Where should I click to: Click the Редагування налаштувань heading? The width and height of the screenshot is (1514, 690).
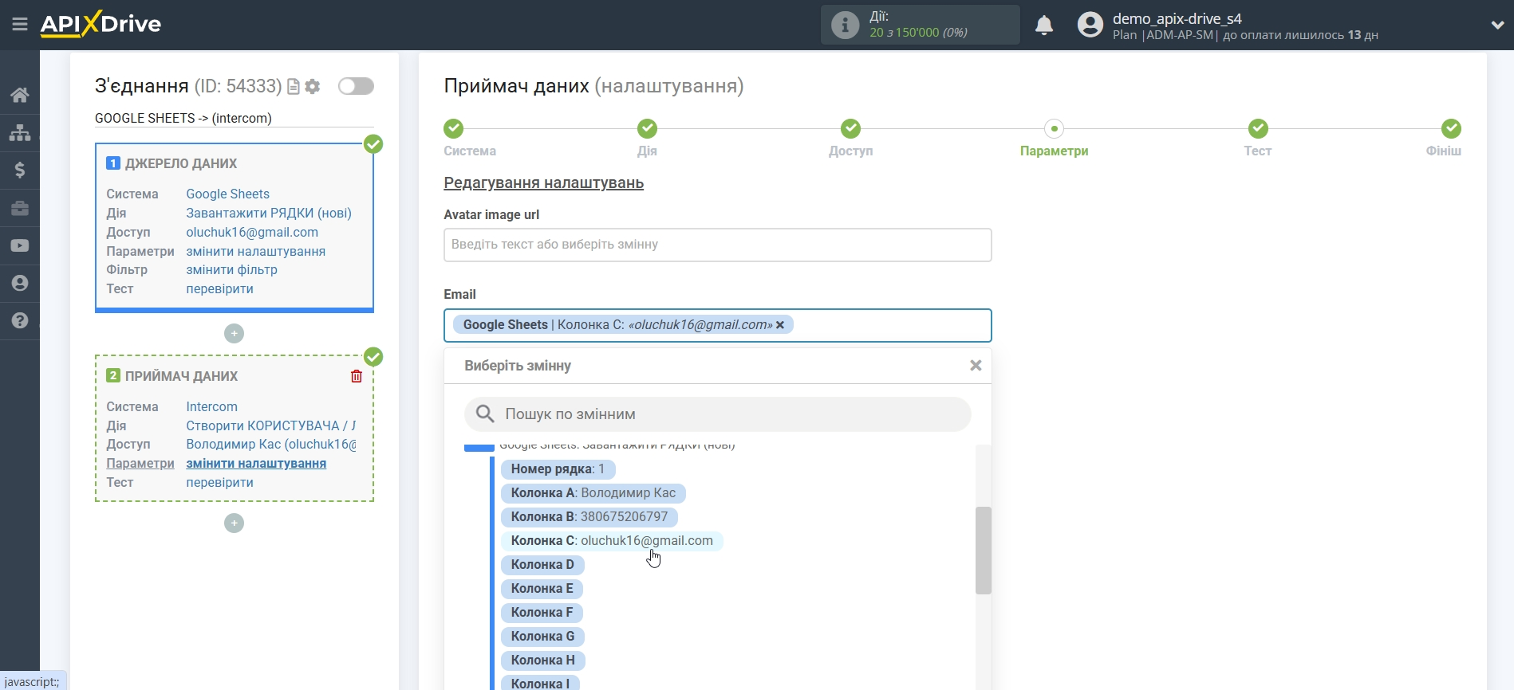click(x=543, y=182)
